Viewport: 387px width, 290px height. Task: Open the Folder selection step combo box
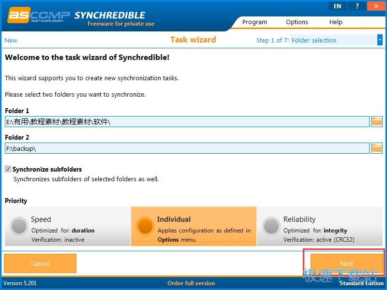336,40
